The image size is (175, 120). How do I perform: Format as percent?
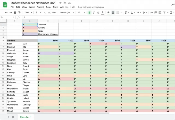click(x=40, y=13)
